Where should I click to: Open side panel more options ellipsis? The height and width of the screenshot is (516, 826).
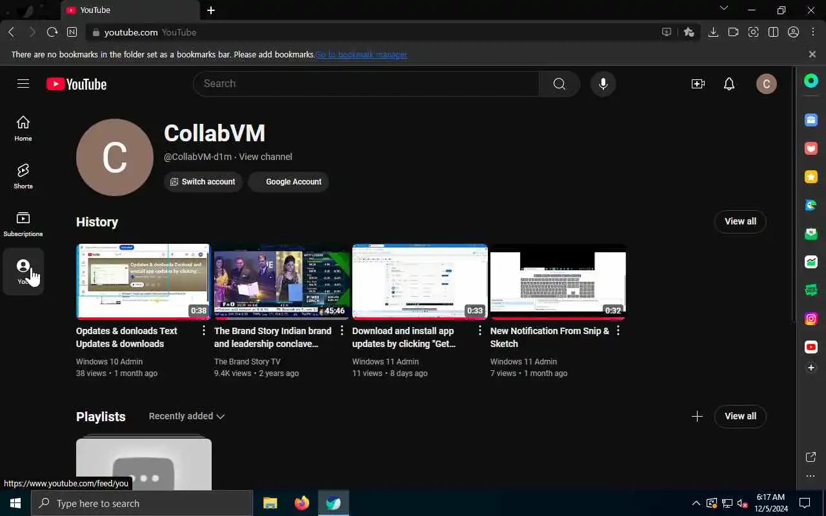pyautogui.click(x=811, y=477)
